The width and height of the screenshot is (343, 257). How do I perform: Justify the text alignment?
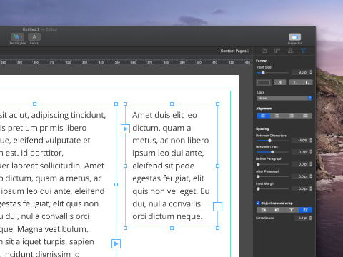point(305,116)
